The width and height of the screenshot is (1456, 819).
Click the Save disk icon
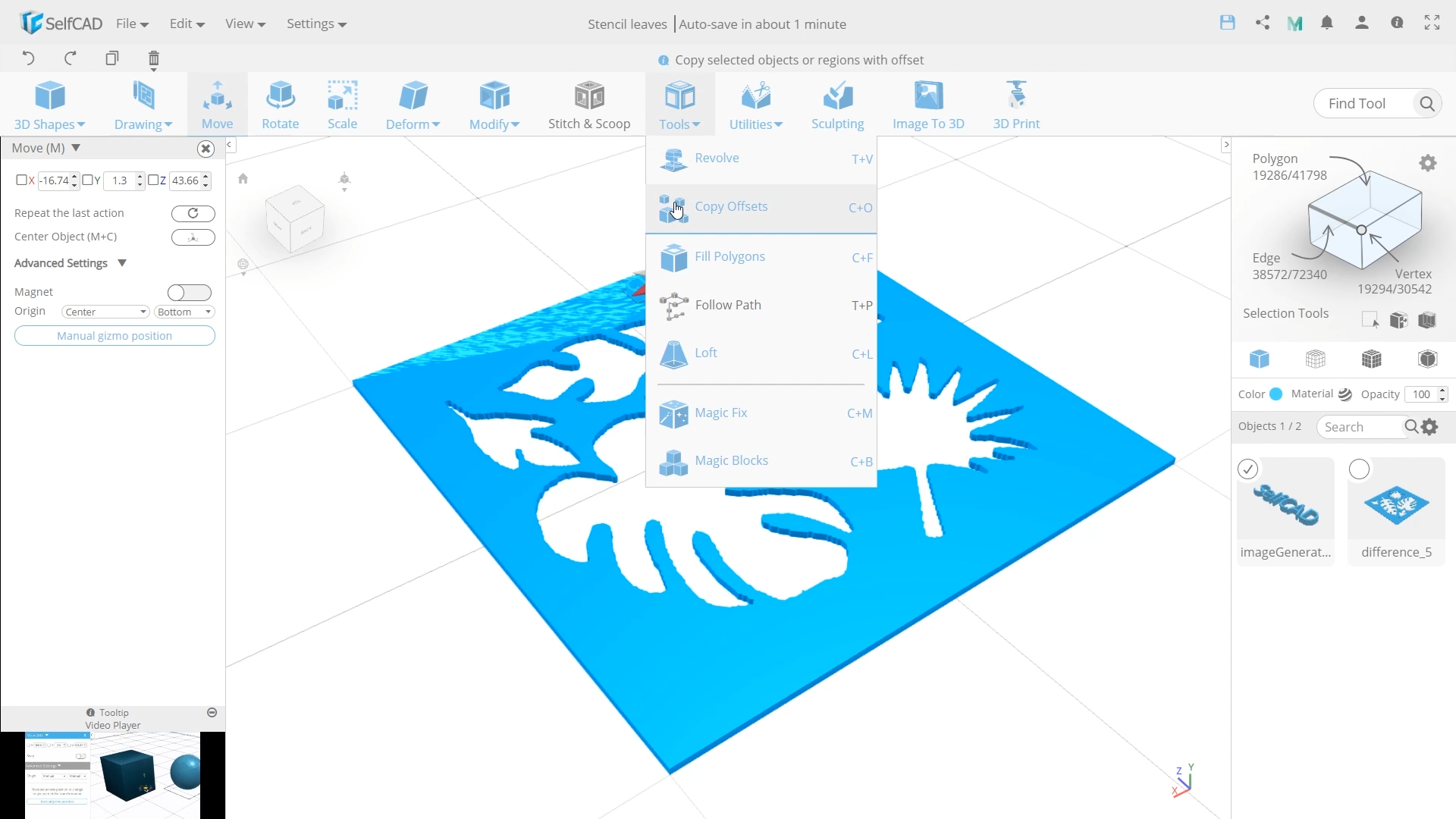pos(1228,23)
